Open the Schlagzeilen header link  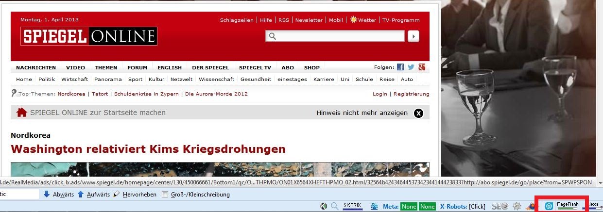click(237, 20)
